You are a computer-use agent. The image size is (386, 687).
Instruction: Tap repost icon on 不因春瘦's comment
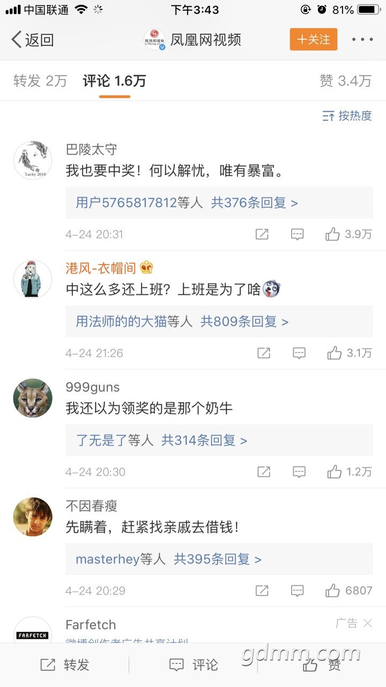pos(262,590)
